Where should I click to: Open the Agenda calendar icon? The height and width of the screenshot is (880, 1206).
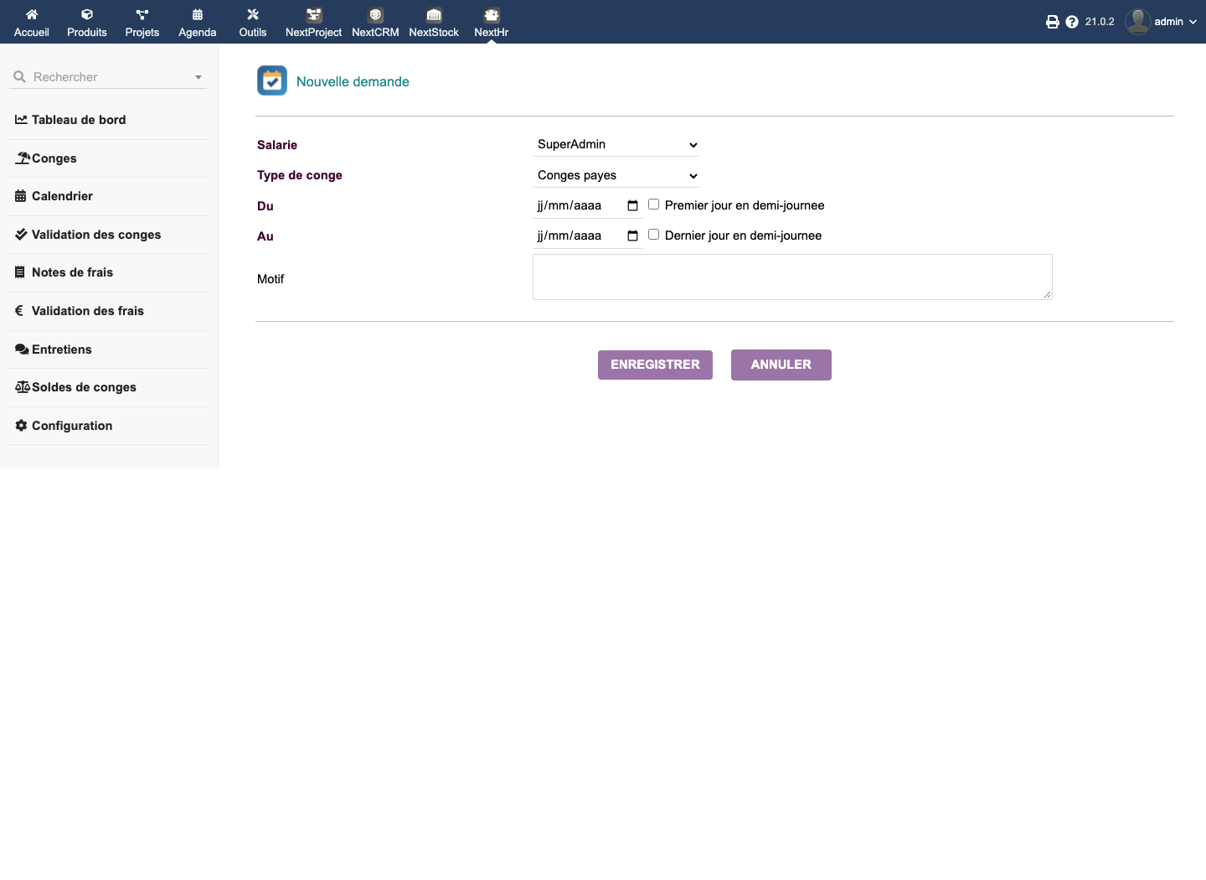pyautogui.click(x=198, y=14)
